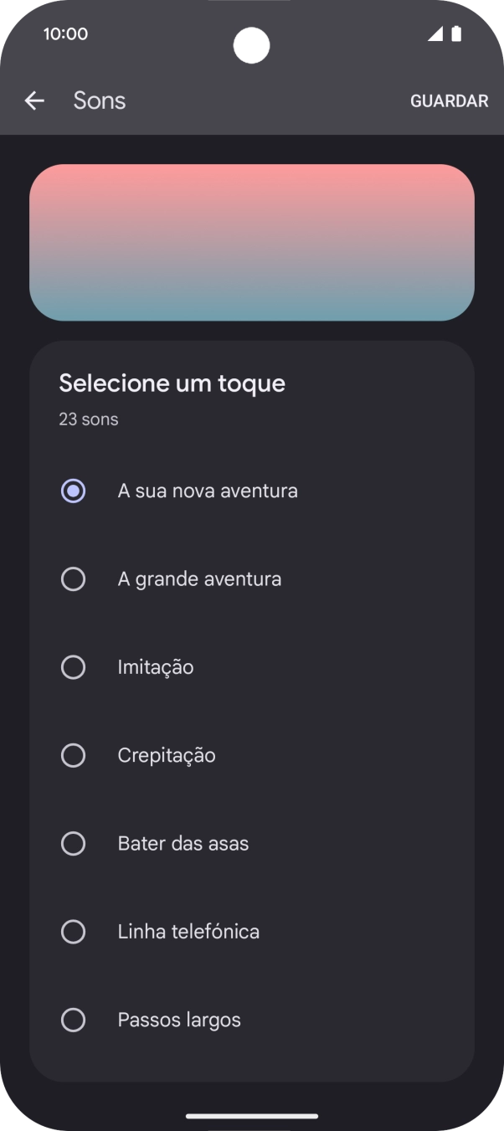This screenshot has height=1131, width=504.
Task: Tap the battery icon in status bar
Action: [456, 33]
